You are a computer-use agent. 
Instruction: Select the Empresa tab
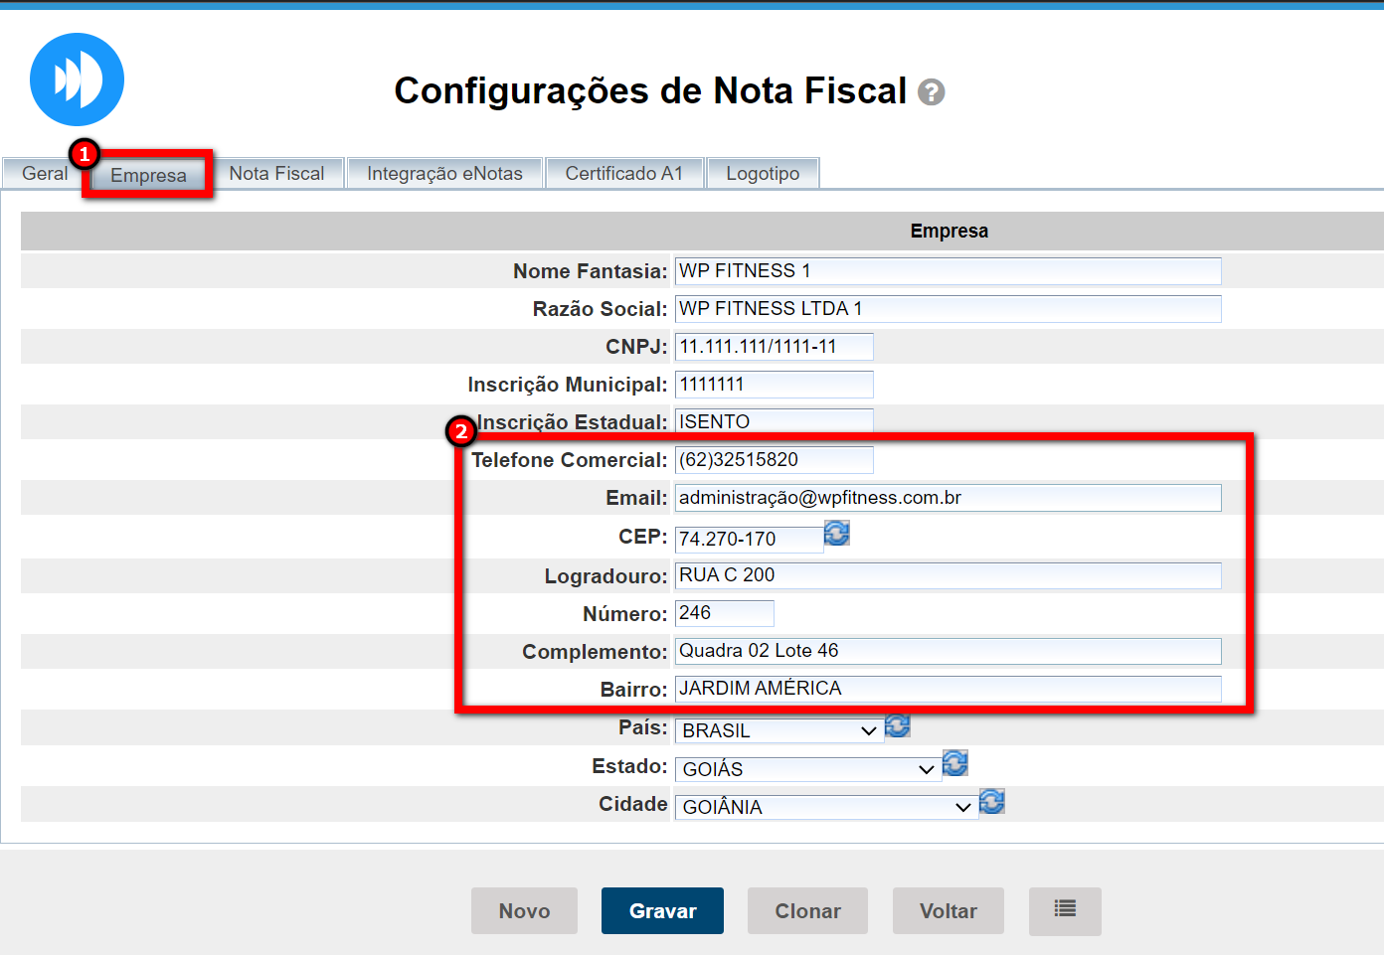(x=148, y=175)
